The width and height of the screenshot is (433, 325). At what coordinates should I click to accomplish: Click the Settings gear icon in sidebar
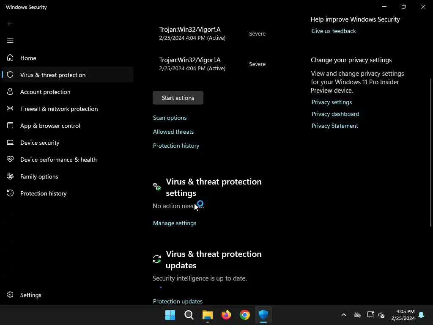[x=10, y=295]
